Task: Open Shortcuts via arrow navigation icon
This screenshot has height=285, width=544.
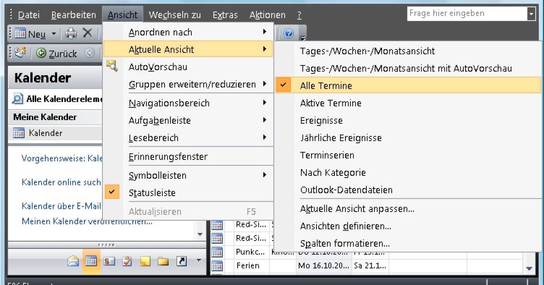Action: click(x=181, y=261)
